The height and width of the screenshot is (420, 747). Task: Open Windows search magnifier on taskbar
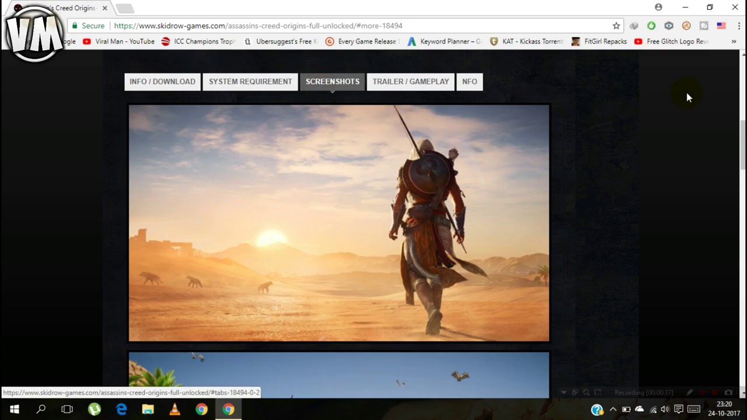[x=41, y=409]
